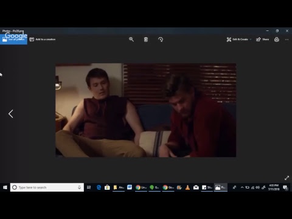Switch to the first Chrome taskbar window
Image resolution: width=292 pixels, height=219 pixels.
coord(141,187)
